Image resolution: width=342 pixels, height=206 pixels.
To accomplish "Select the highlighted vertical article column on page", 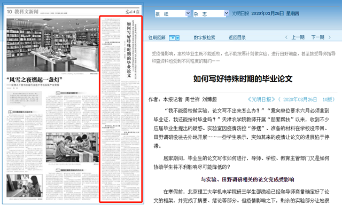I will coord(121,109).
